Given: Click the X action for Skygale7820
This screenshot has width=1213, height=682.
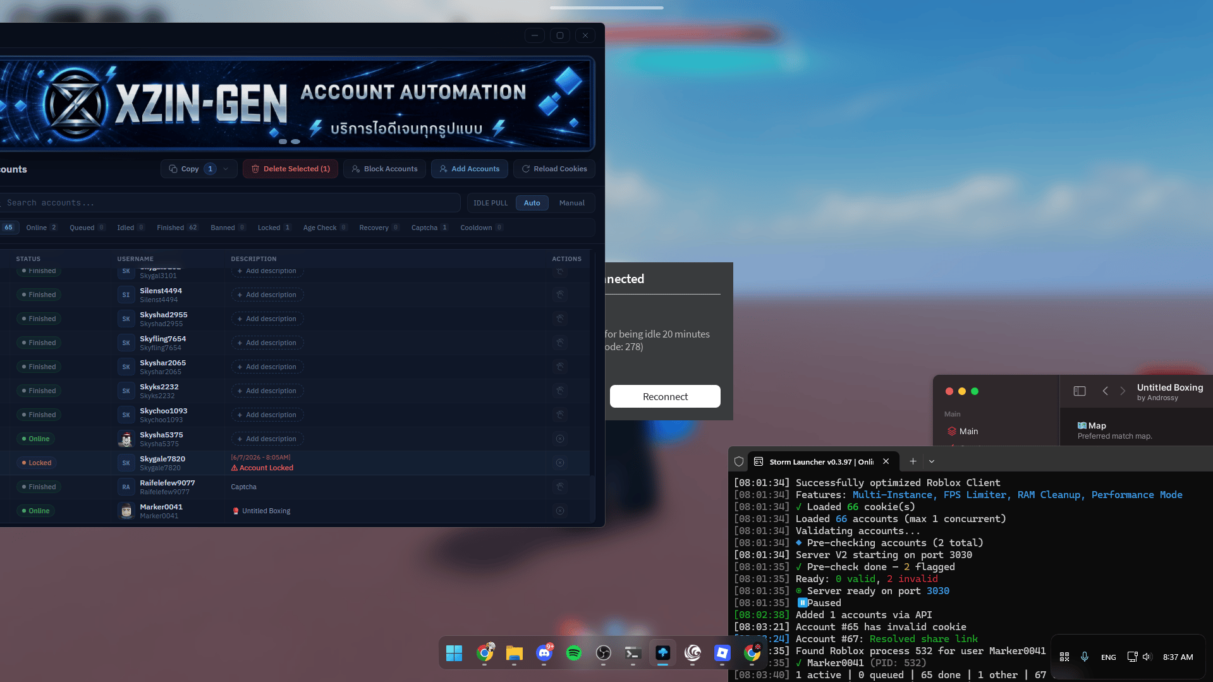Looking at the screenshot, I should point(560,463).
